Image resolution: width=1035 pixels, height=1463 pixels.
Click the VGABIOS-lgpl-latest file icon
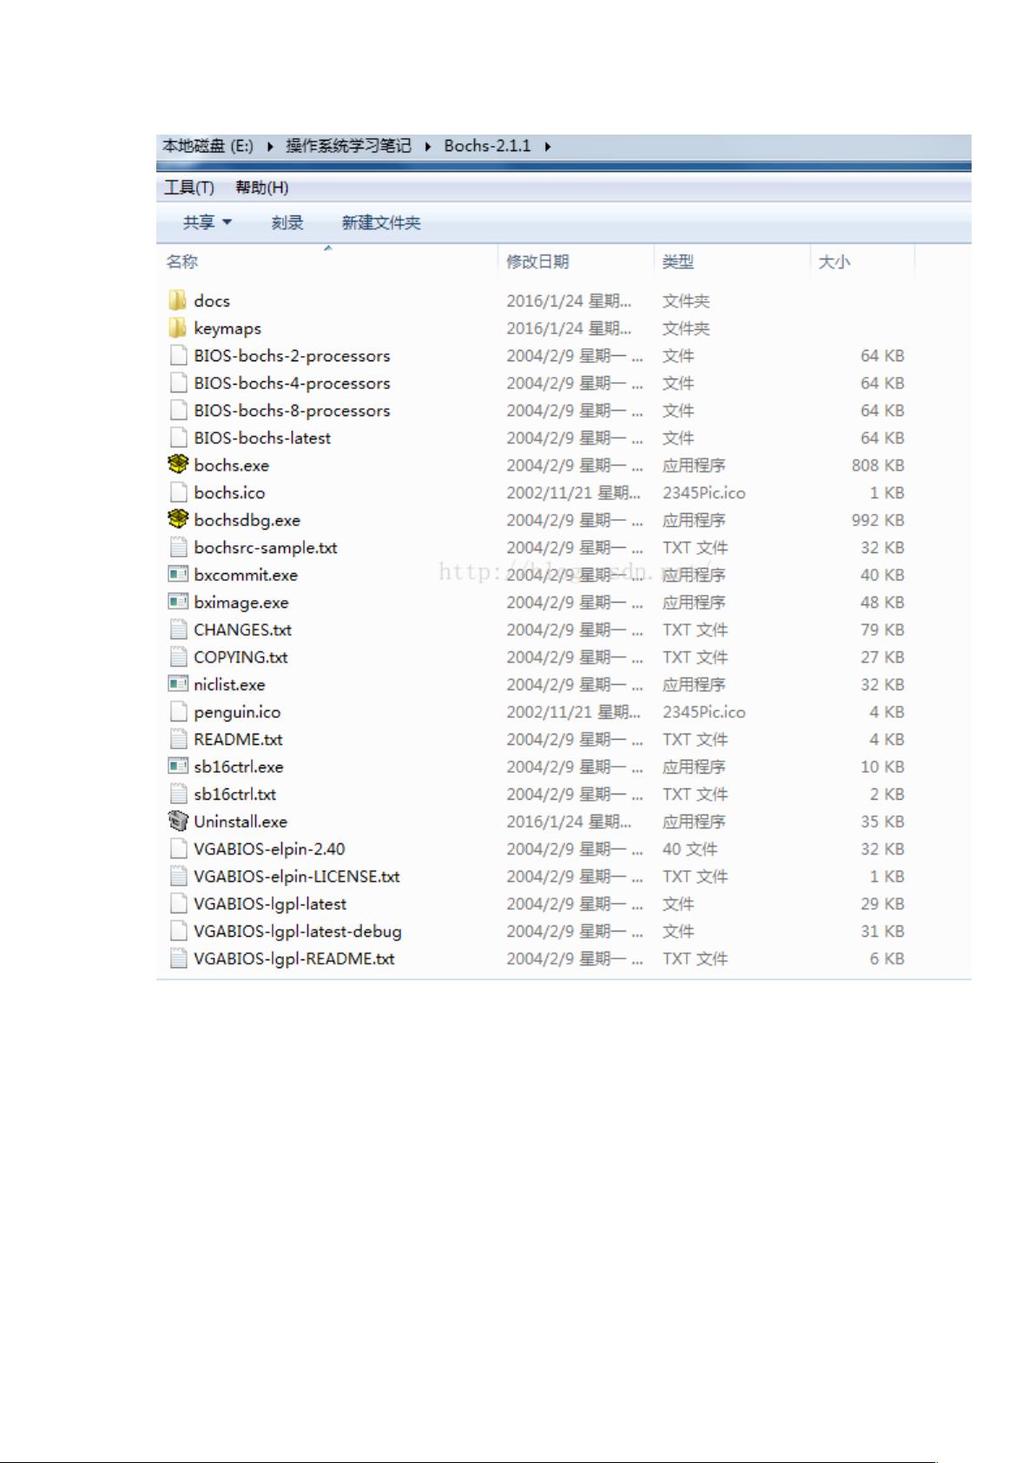point(179,904)
